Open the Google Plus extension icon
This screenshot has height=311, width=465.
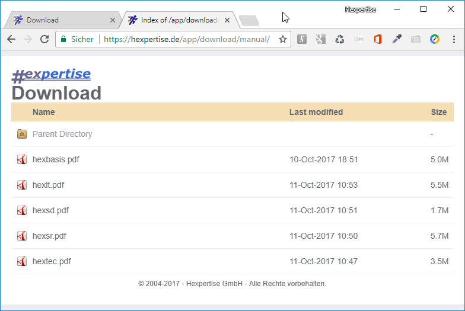(320, 39)
